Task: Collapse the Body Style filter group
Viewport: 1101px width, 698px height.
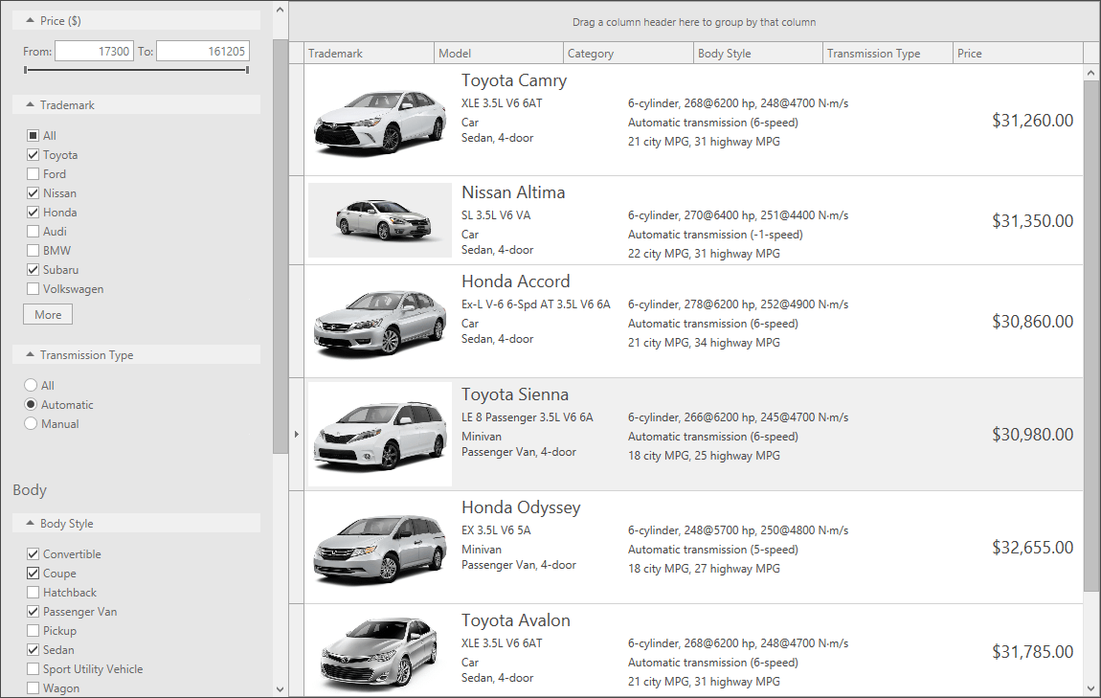Action: coord(30,524)
